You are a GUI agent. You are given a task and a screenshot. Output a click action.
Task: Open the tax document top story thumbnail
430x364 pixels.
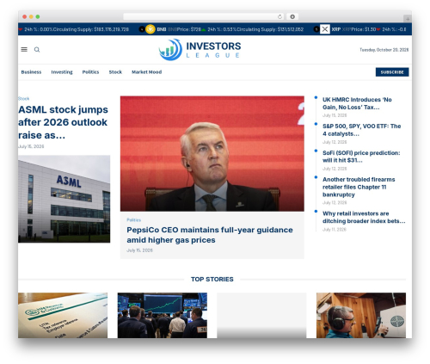click(63, 315)
